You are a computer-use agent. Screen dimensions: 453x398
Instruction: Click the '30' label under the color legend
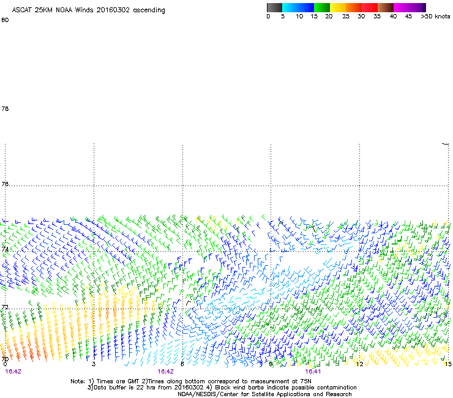(361, 17)
